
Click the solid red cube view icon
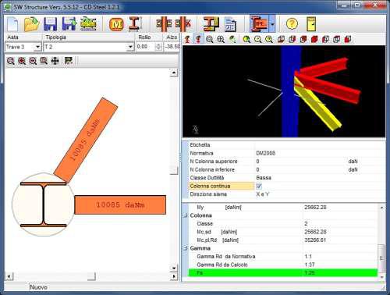pos(314,39)
